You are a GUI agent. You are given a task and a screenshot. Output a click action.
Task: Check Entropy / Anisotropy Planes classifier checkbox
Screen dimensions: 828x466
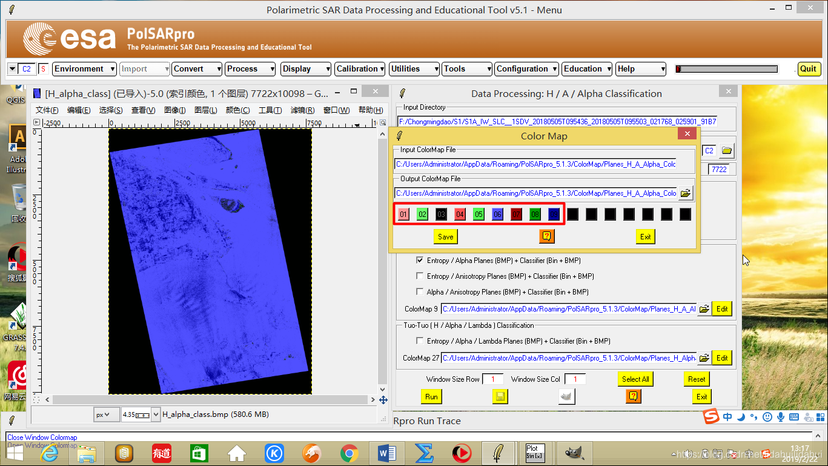420,276
